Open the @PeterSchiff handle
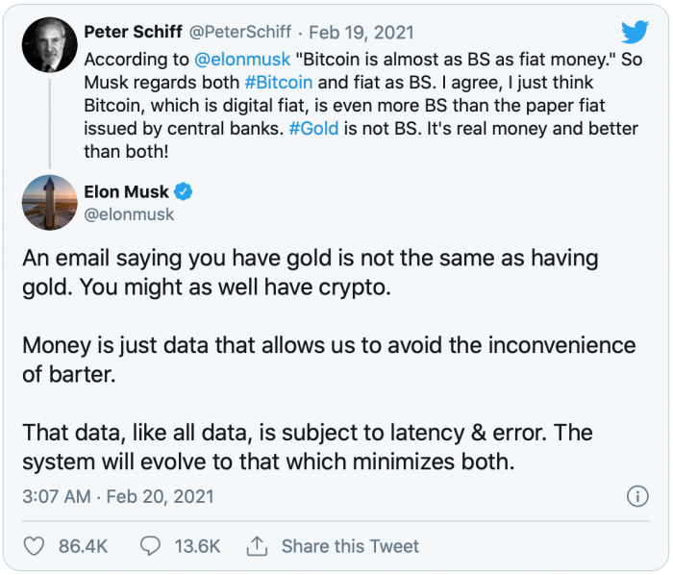 pyautogui.click(x=240, y=32)
